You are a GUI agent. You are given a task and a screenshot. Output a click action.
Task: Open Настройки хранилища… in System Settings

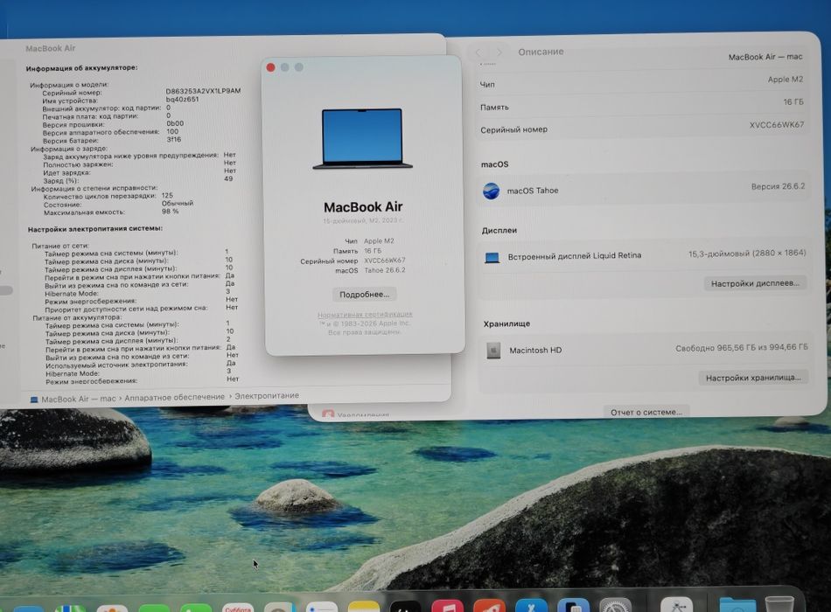pos(753,378)
